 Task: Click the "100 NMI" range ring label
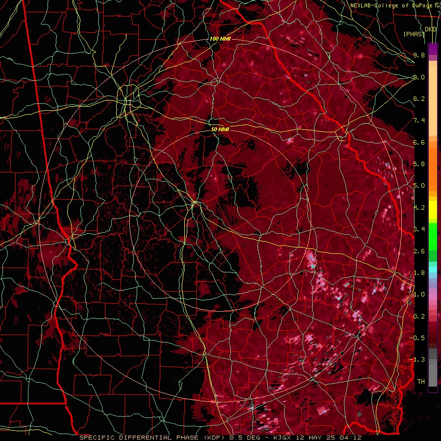(220, 39)
